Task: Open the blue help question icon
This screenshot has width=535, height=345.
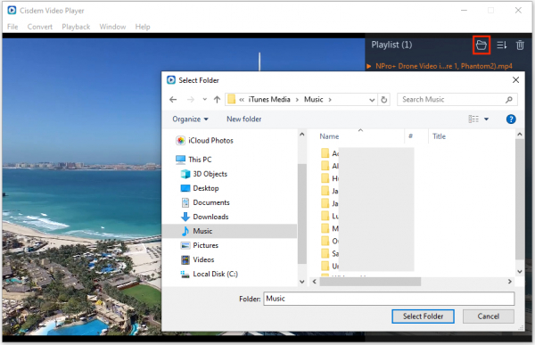Action: pyautogui.click(x=511, y=119)
